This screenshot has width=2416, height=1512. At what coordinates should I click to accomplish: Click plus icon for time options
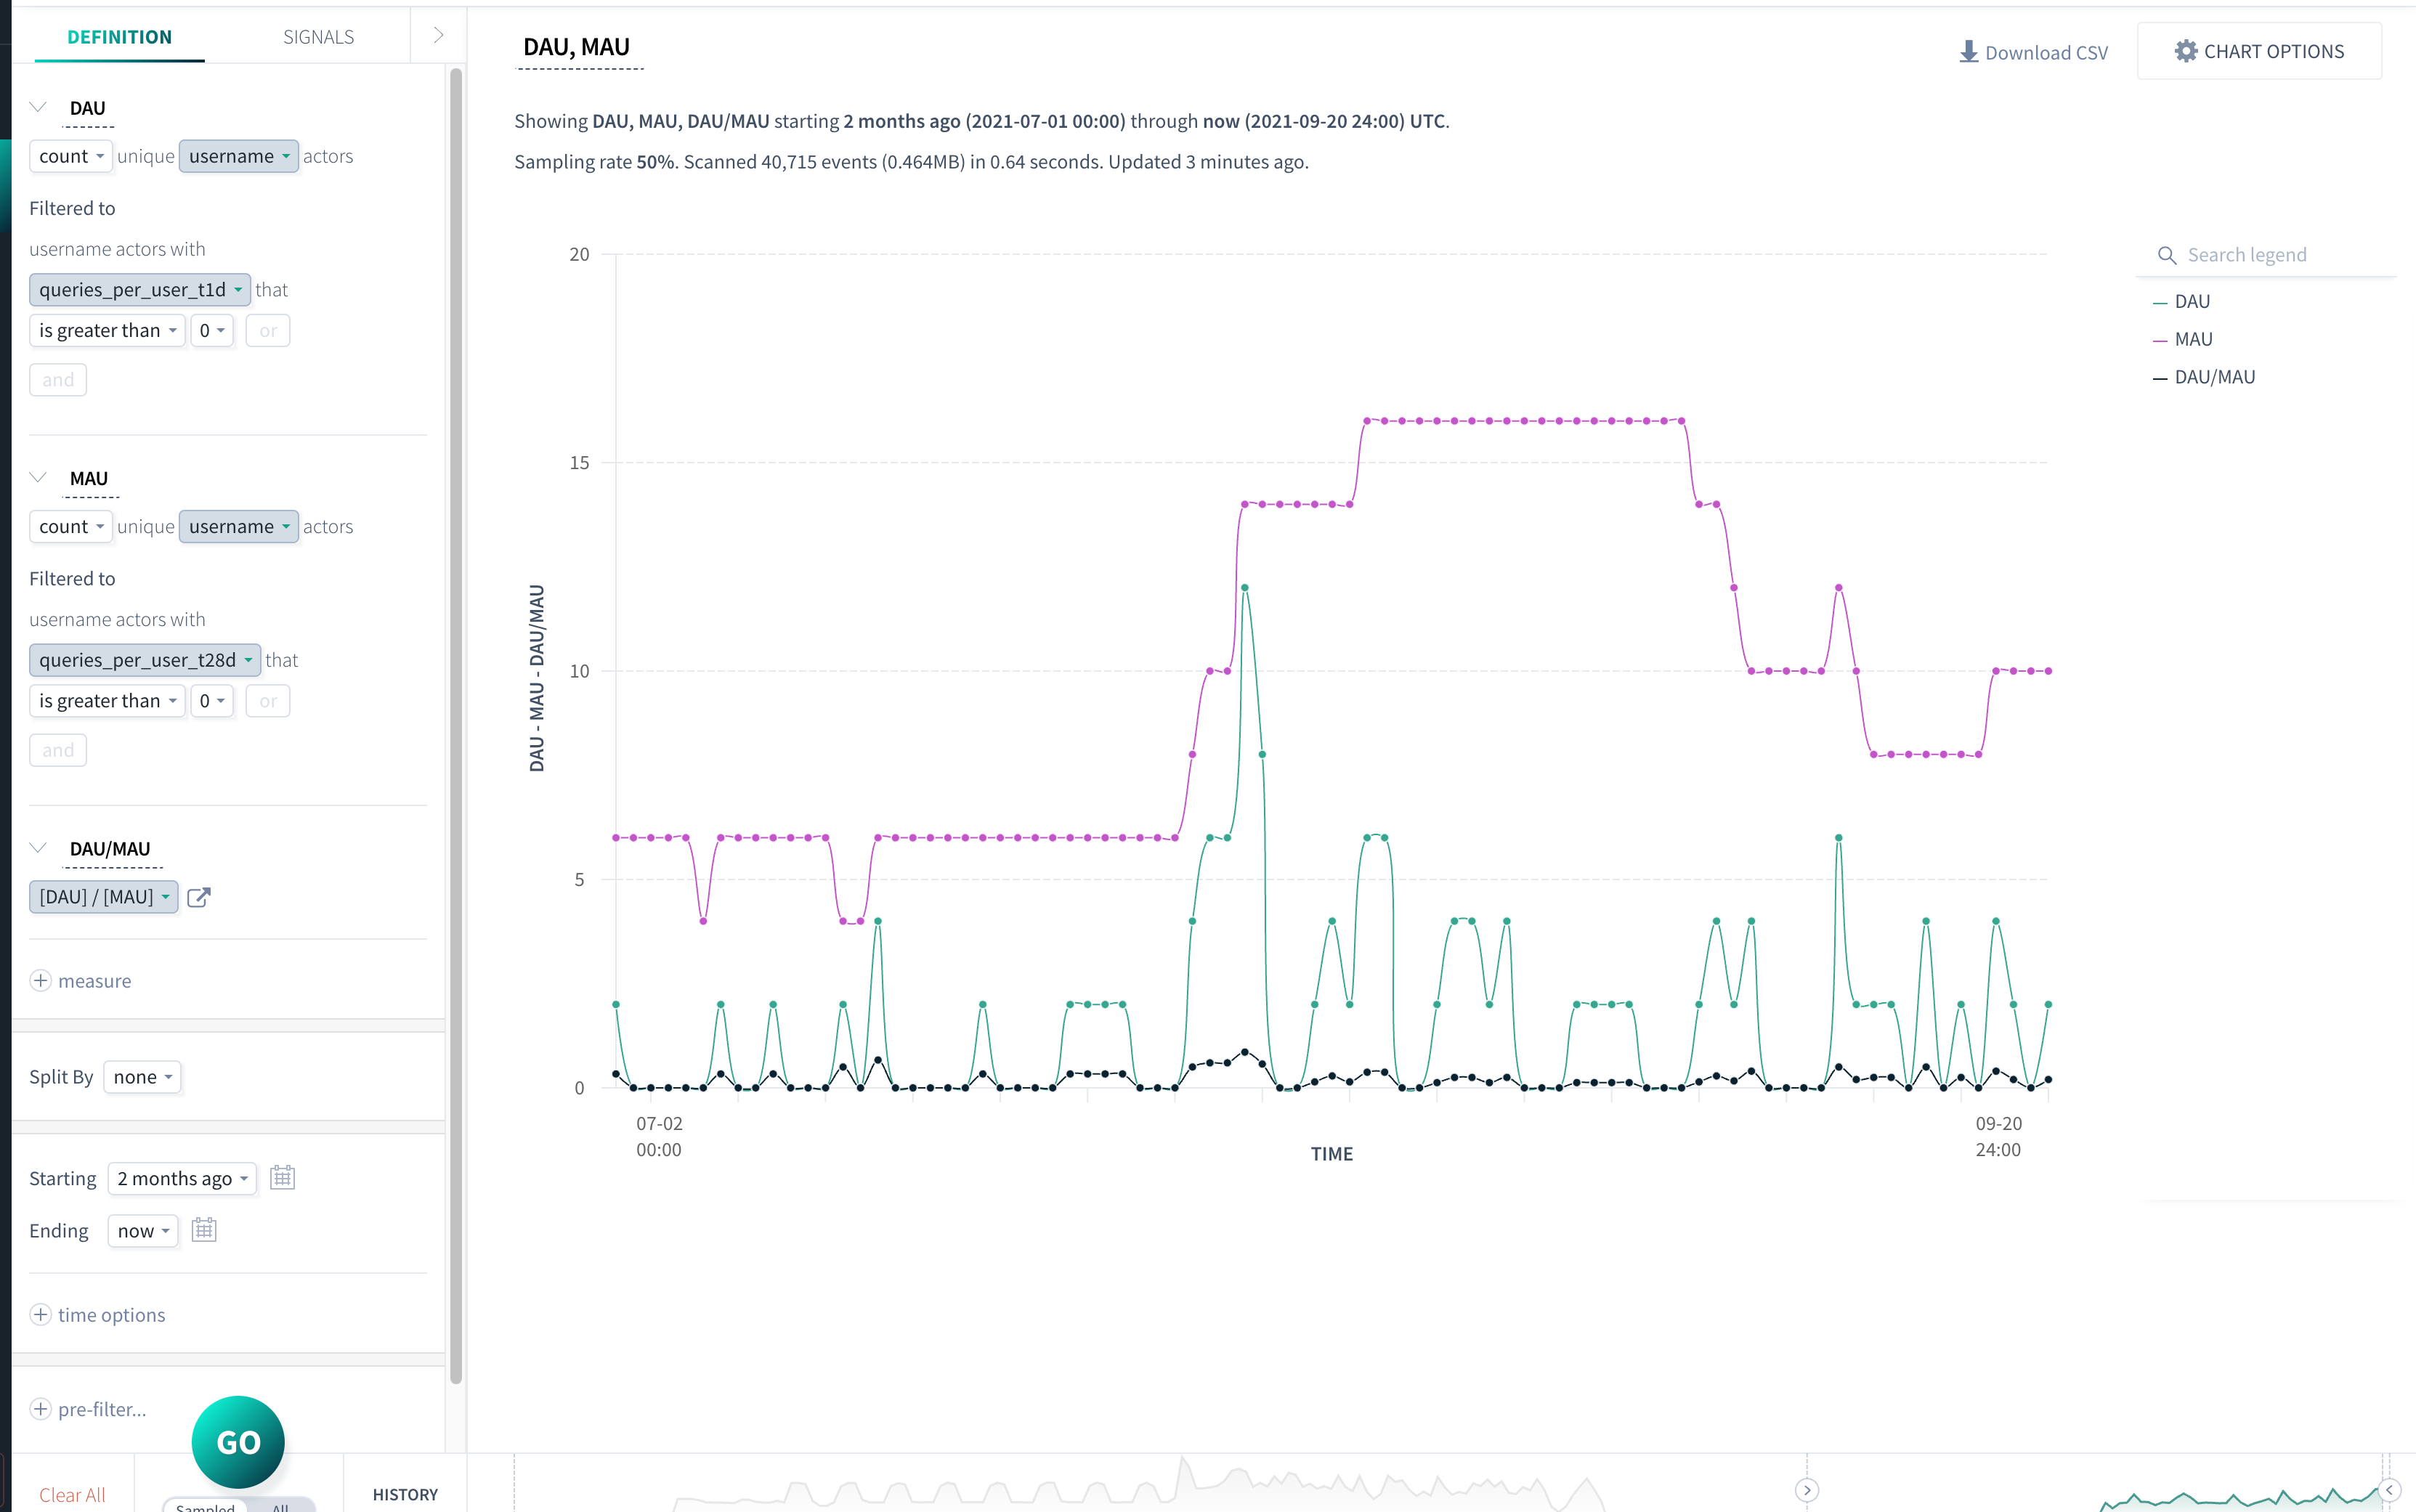click(40, 1314)
